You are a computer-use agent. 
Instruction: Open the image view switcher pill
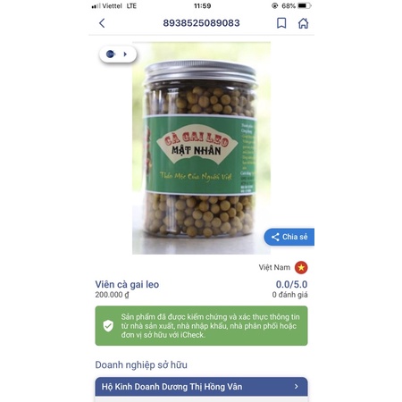118,54
